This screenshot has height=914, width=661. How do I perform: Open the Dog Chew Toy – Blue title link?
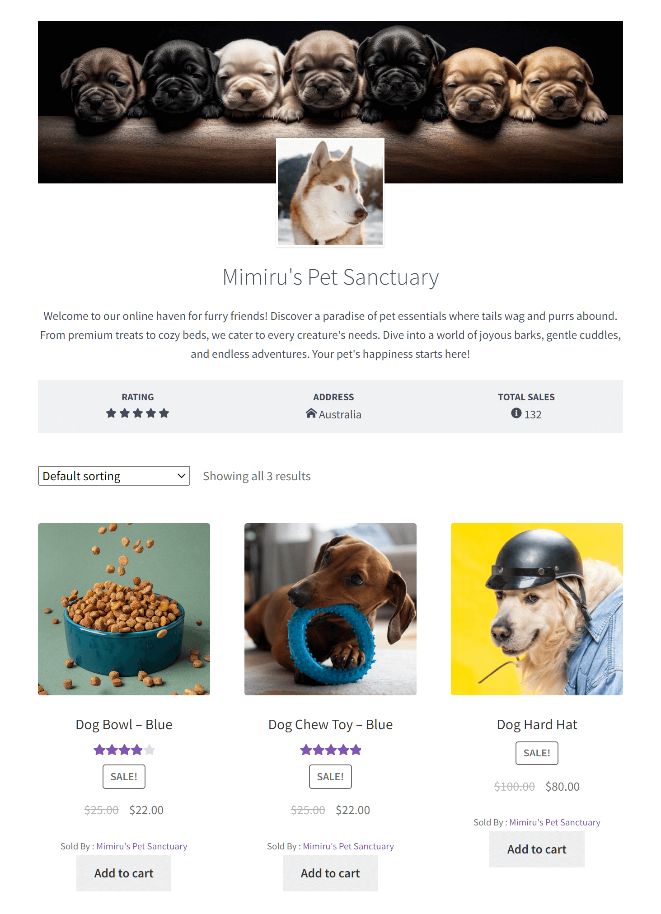[x=330, y=725]
